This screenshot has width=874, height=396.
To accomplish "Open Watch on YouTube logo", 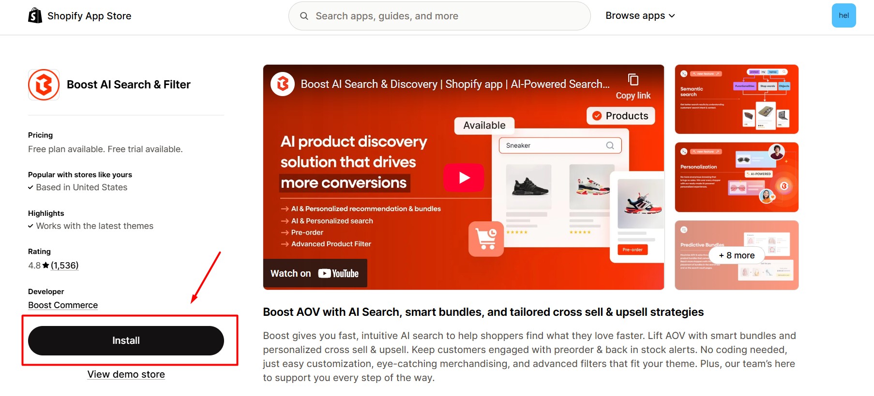I will coord(338,273).
